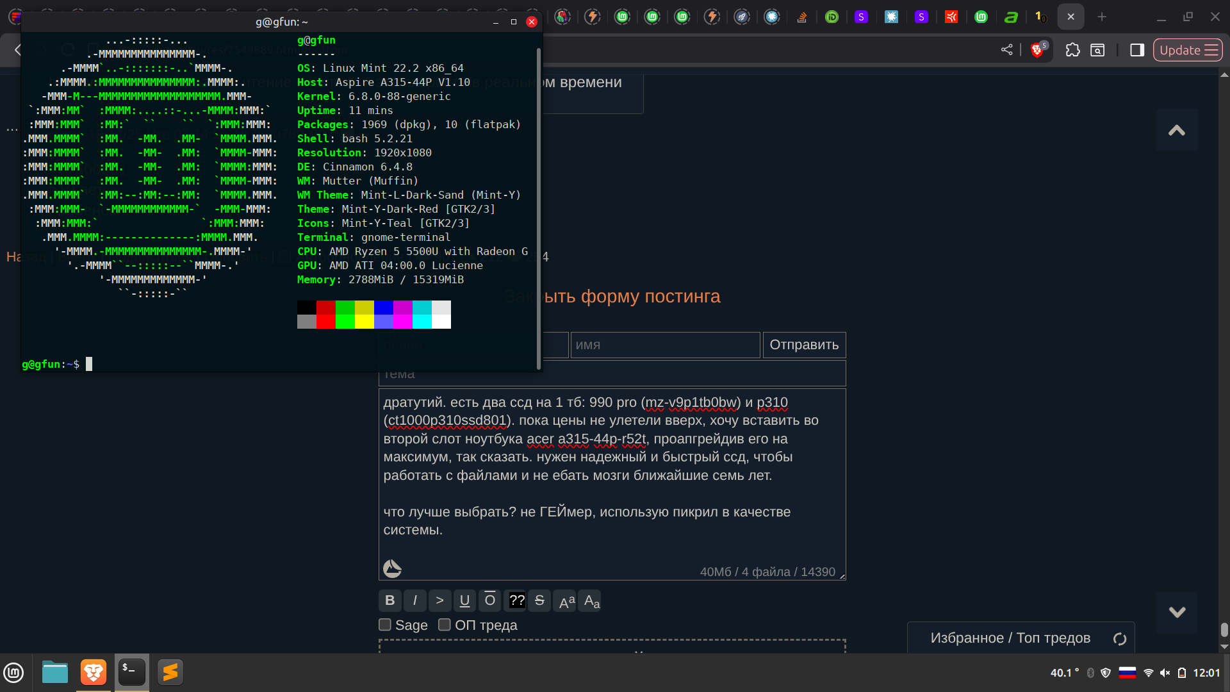
Task: Apply underline formatting to text
Action: [x=464, y=600]
